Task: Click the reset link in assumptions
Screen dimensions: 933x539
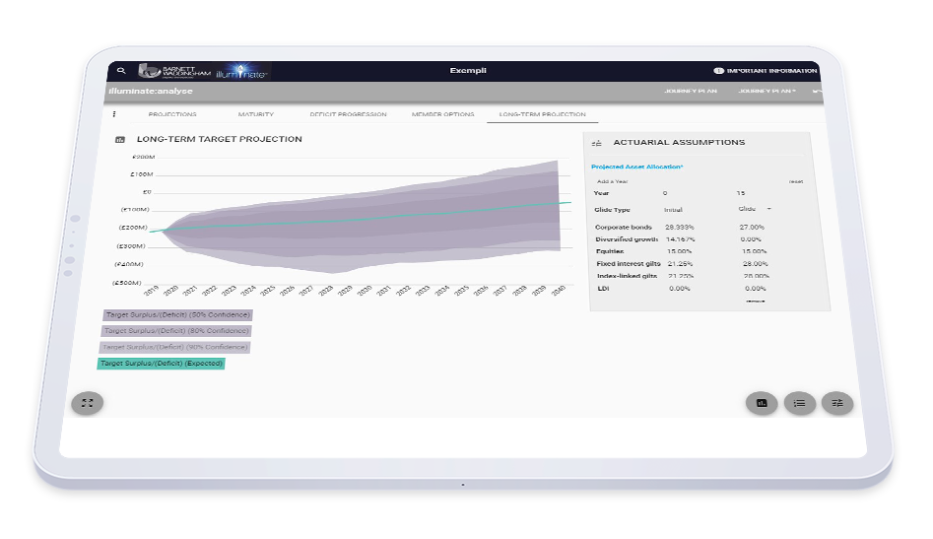Action: click(796, 181)
